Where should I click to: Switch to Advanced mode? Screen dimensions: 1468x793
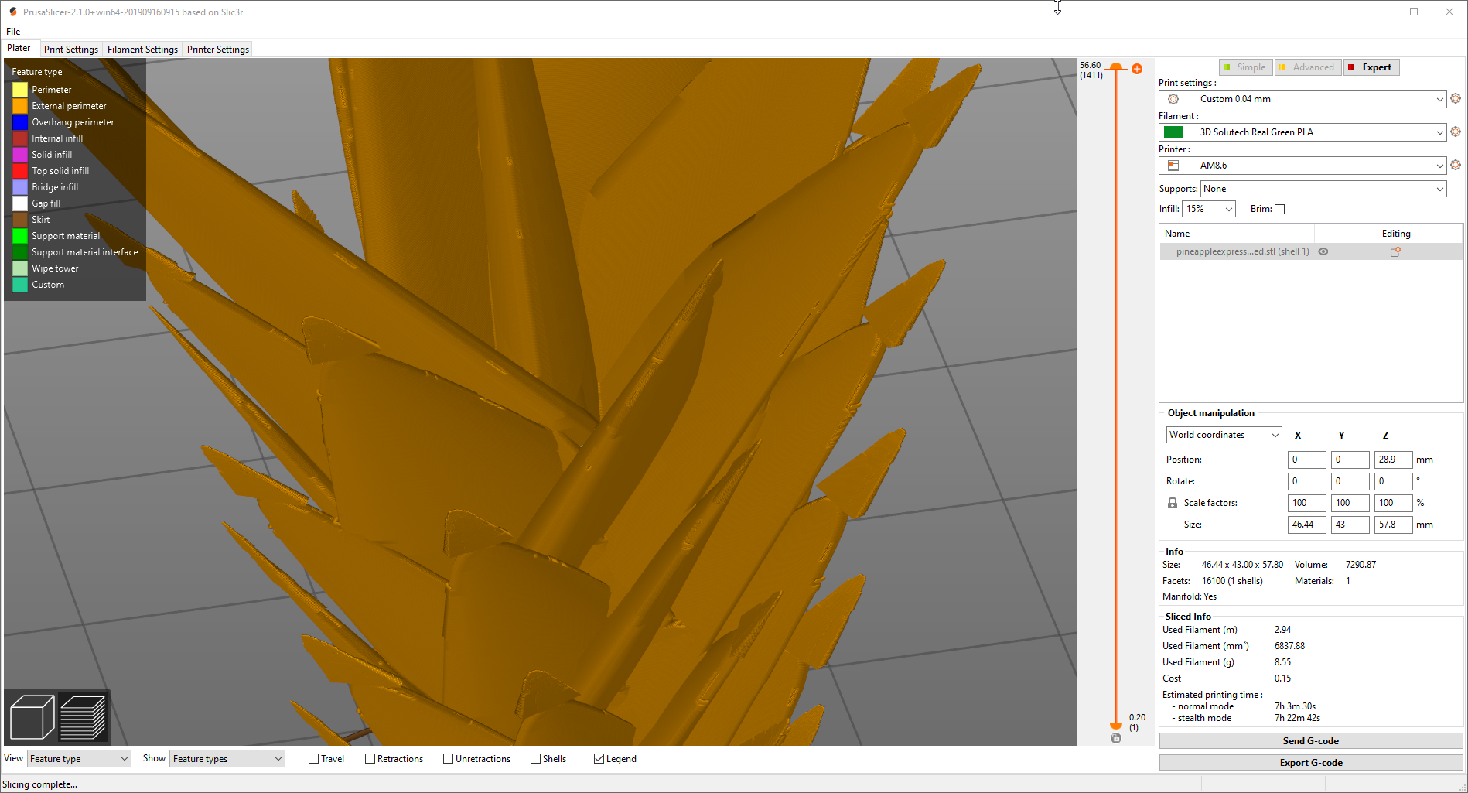pos(1308,67)
